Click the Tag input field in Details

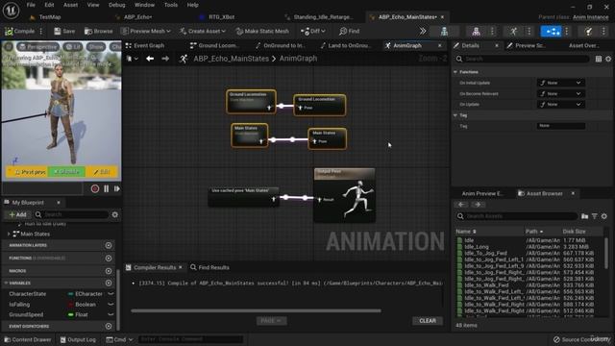[x=560, y=126]
